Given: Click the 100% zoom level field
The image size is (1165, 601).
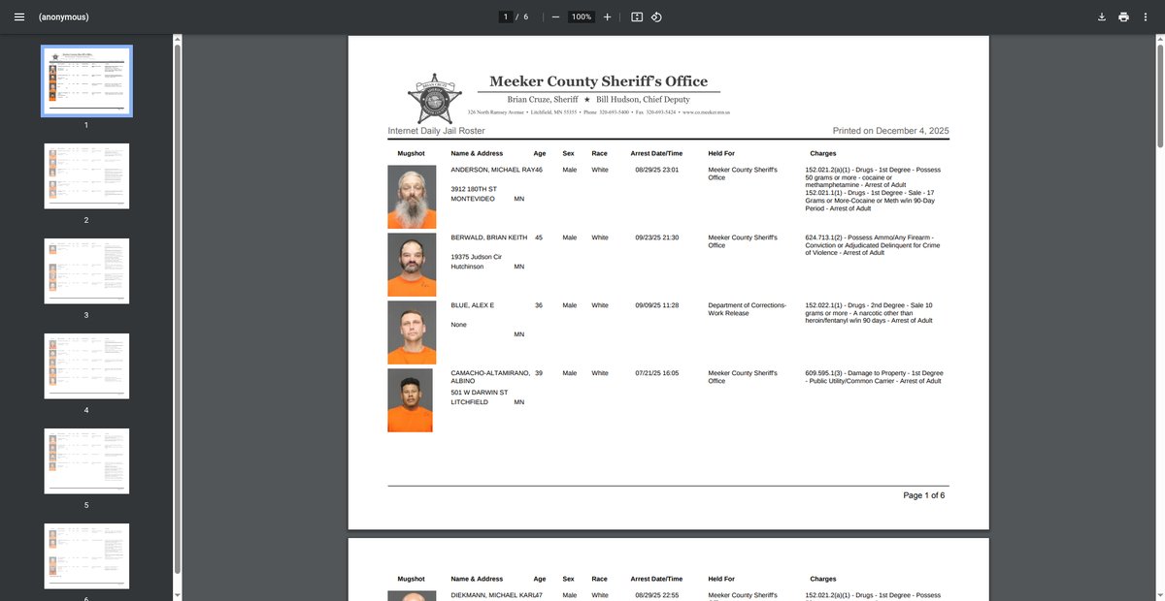Looking at the screenshot, I should [582, 16].
